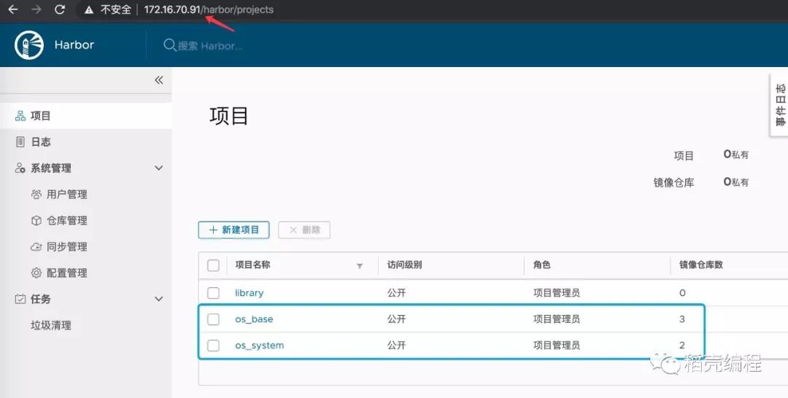Click the 项目 sidebar icon
The width and height of the screenshot is (788, 398).
20,116
